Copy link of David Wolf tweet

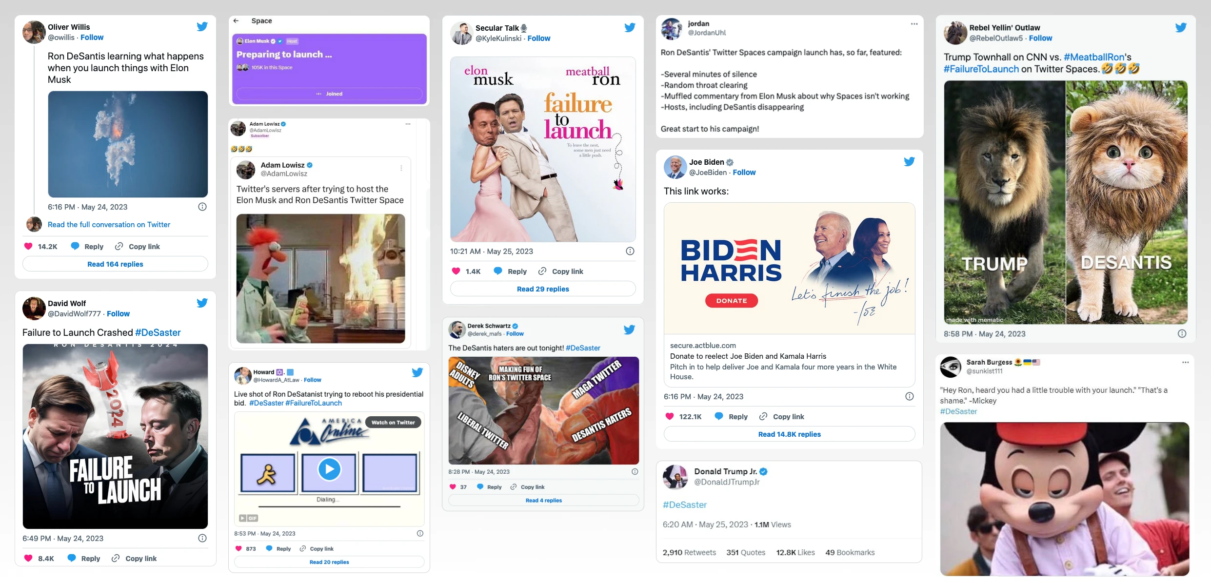(134, 558)
